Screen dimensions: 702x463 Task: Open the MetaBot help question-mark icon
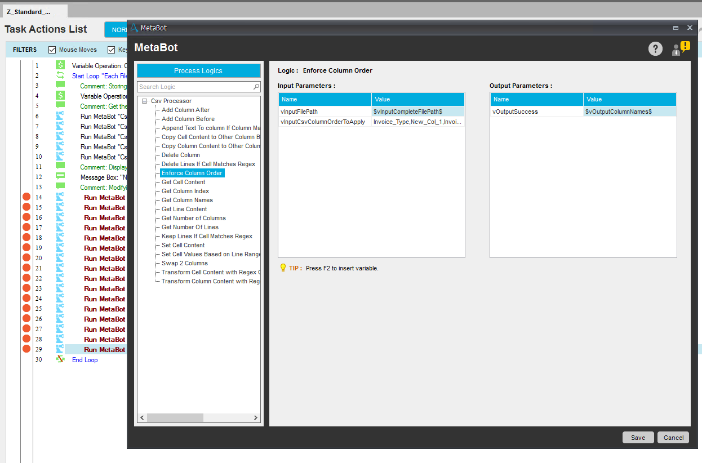click(655, 49)
